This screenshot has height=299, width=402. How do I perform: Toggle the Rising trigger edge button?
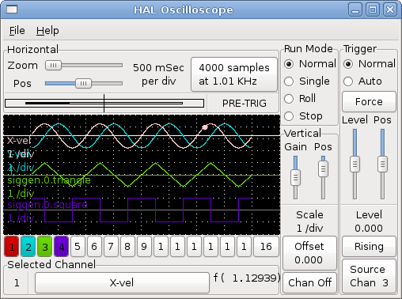(x=369, y=247)
